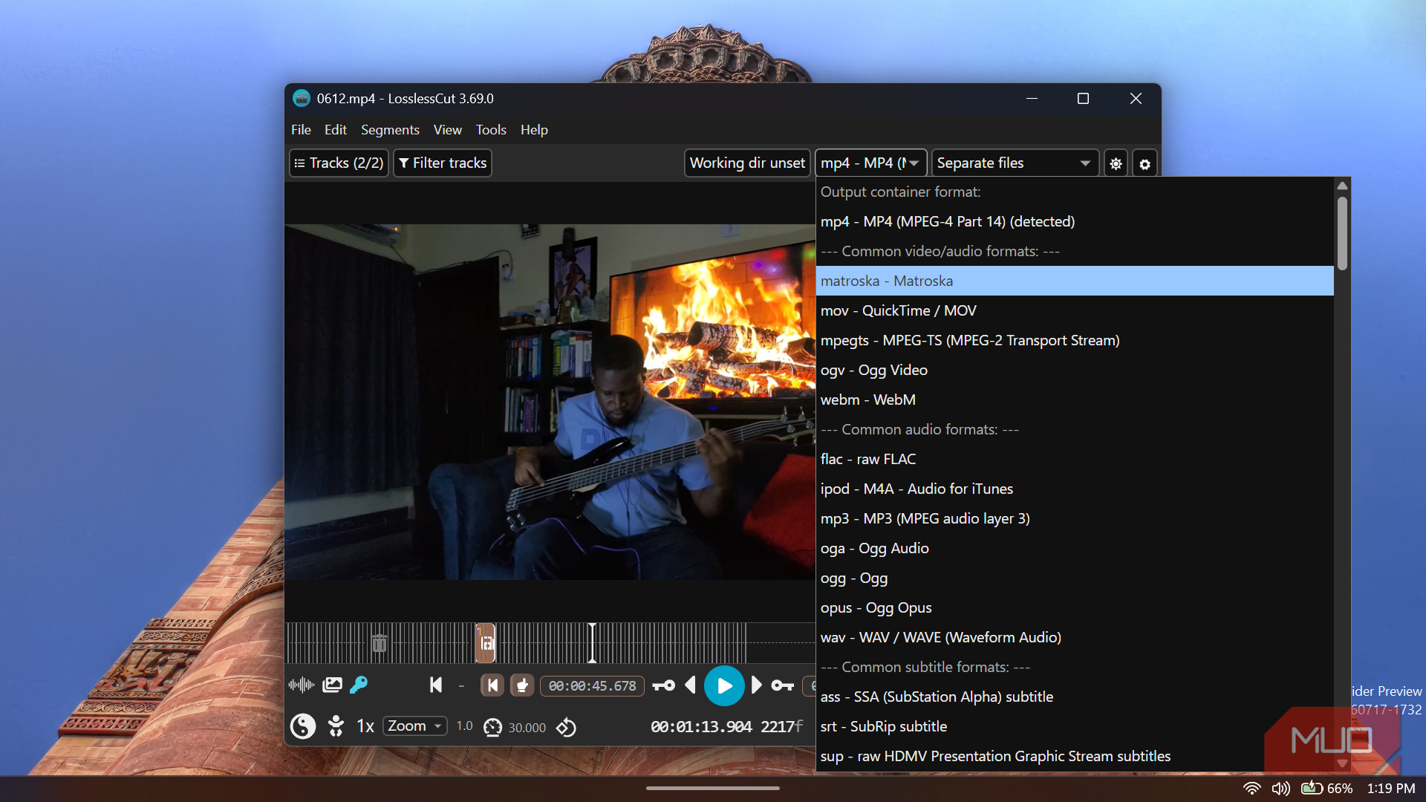Click the LosslessCut app icon in title bar

point(302,98)
